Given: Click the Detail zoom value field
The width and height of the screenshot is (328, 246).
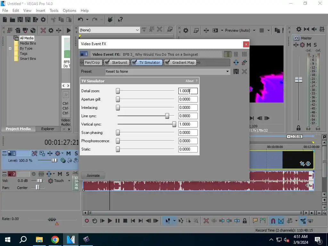Looking at the screenshot, I should tap(188, 91).
